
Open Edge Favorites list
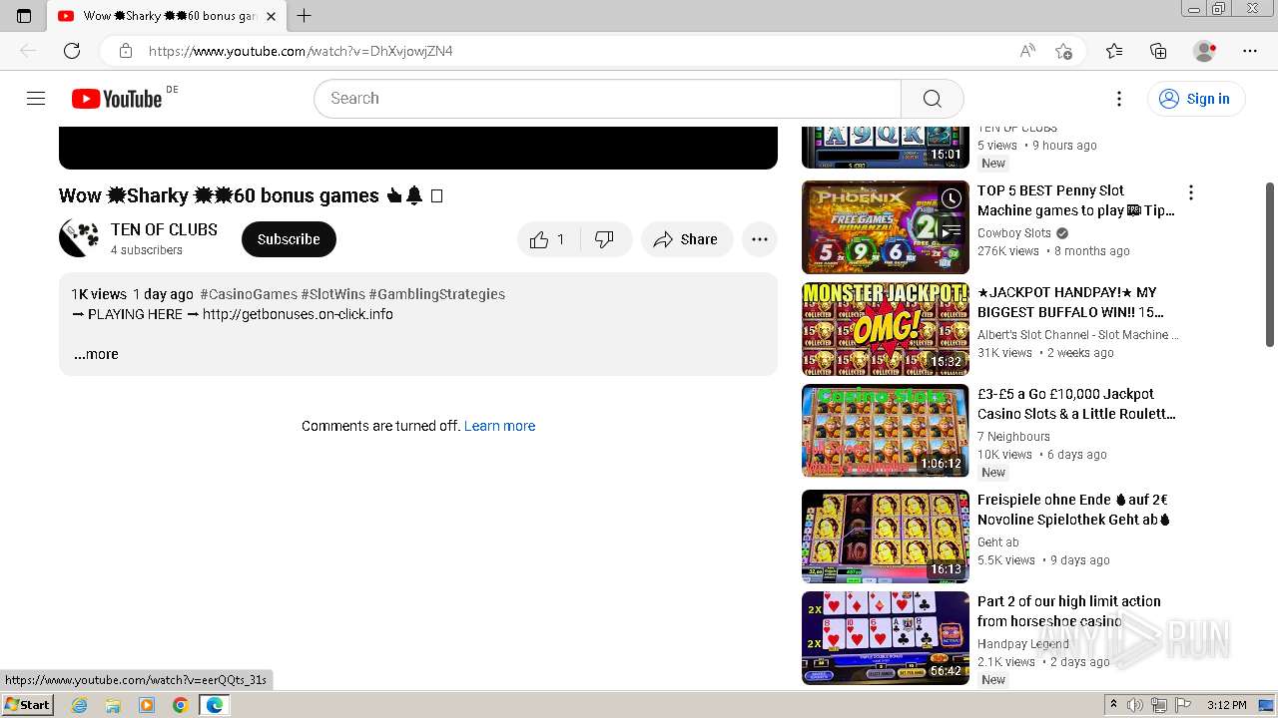click(1114, 51)
